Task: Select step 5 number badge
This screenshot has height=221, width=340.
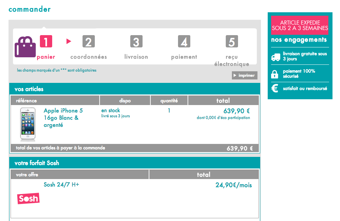Action: coord(232,41)
